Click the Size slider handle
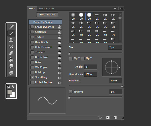This screenshot has height=126, width=151. (69, 54)
